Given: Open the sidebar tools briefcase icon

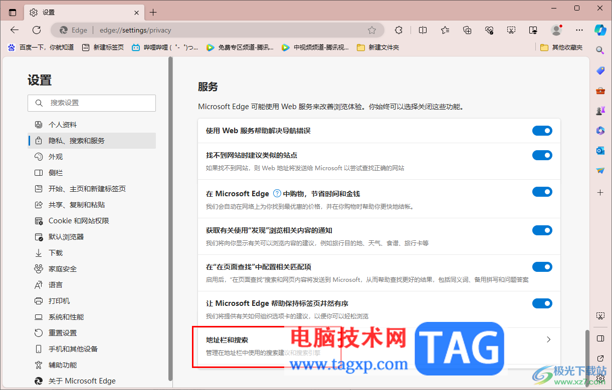Looking at the screenshot, I should point(600,91).
